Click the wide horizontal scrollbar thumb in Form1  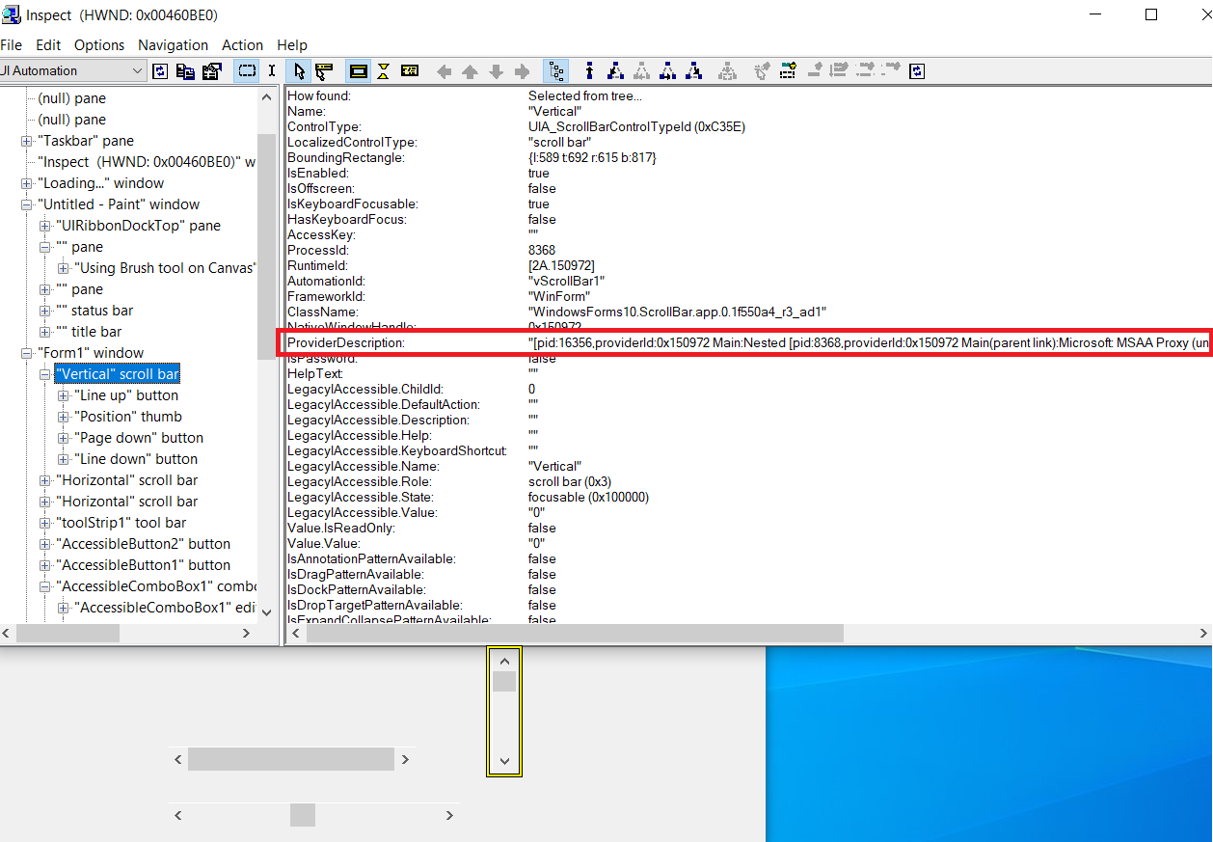tap(290, 759)
